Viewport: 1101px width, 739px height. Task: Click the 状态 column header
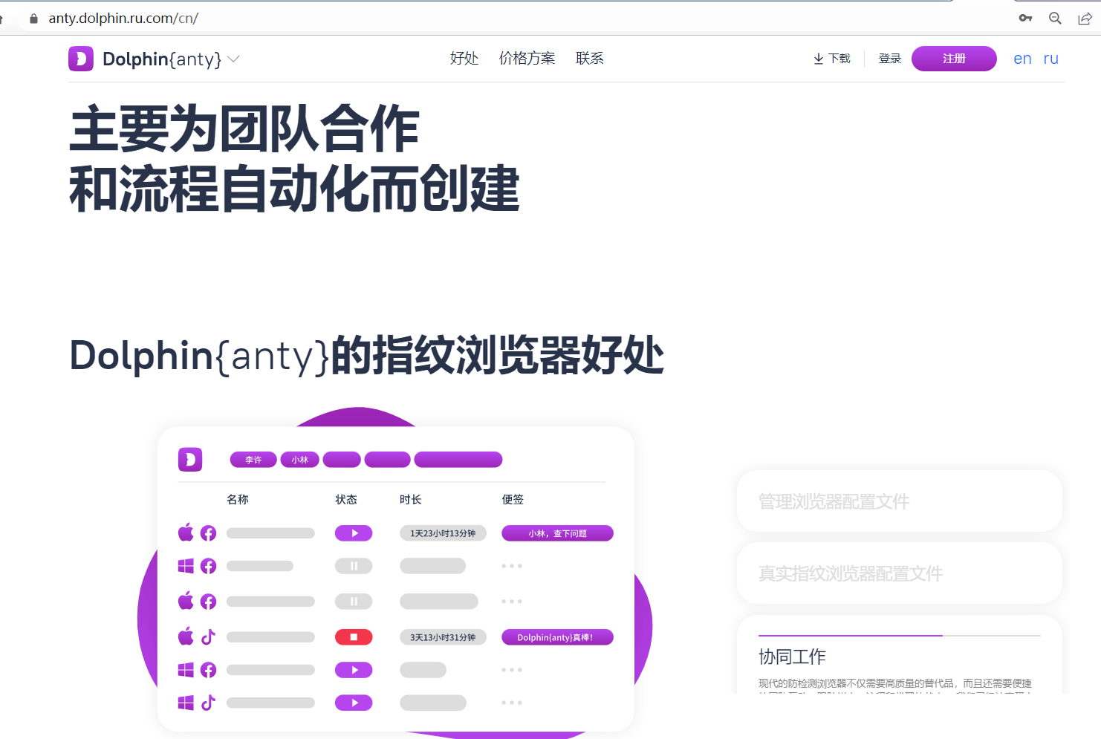(x=346, y=499)
